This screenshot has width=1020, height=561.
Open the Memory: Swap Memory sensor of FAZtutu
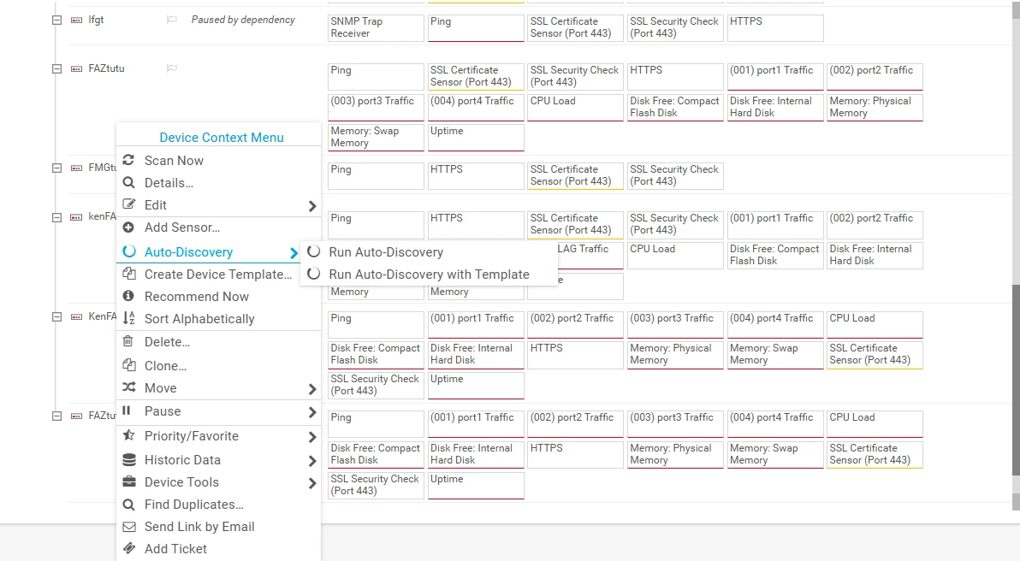(x=376, y=137)
